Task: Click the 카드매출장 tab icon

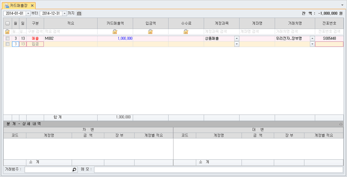Action: (x=6, y=6)
